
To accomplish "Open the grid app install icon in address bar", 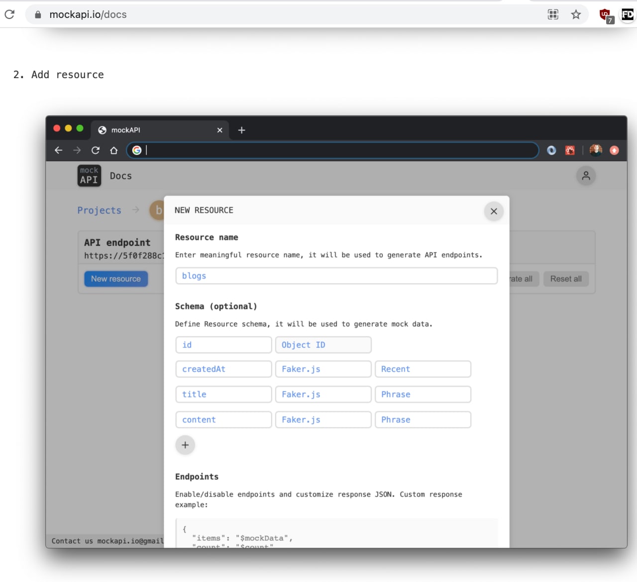I will 553,14.
